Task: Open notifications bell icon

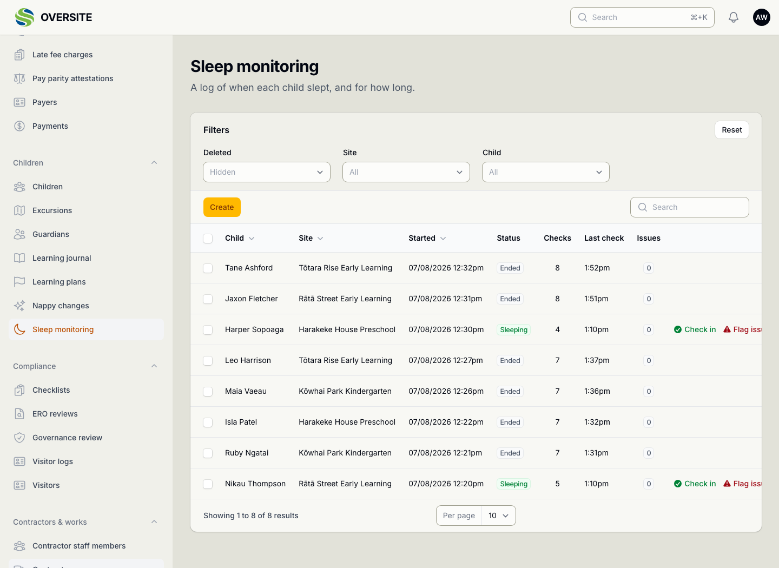Action: point(734,17)
